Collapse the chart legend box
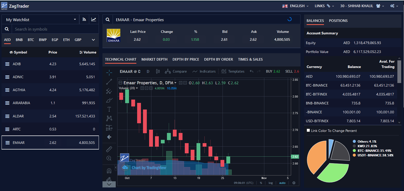This screenshot has height=191, width=404. point(120,83)
